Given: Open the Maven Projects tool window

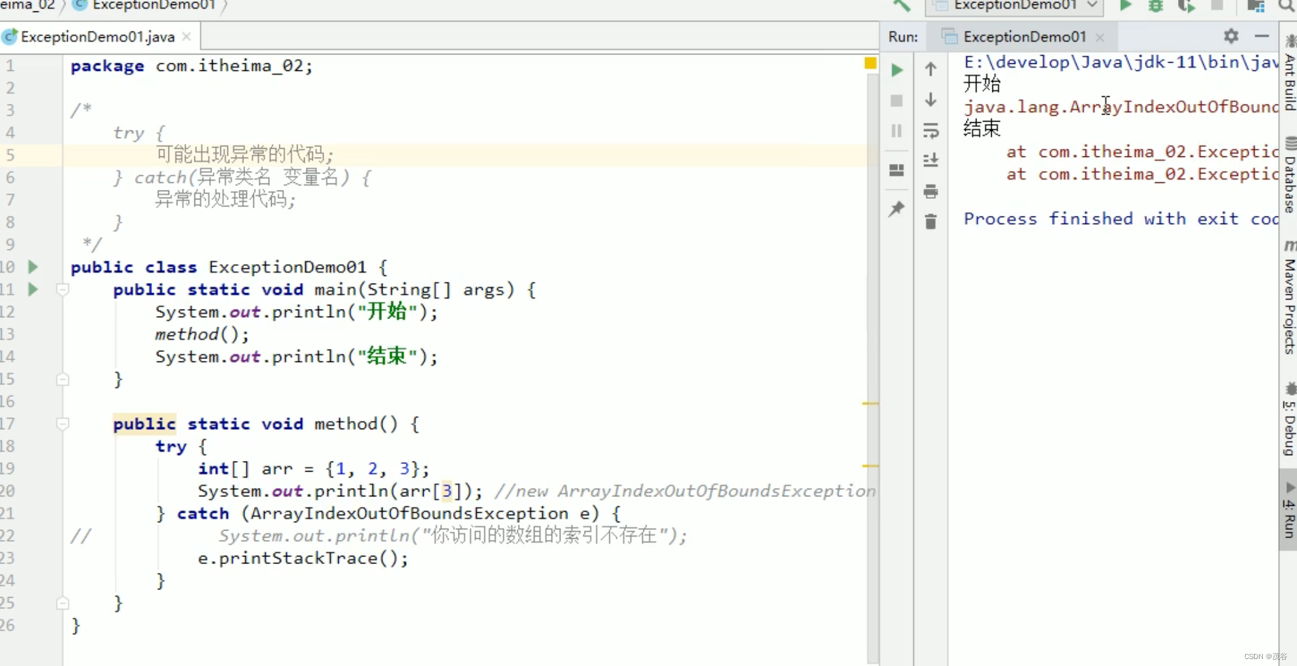Looking at the screenshot, I should click(1289, 298).
